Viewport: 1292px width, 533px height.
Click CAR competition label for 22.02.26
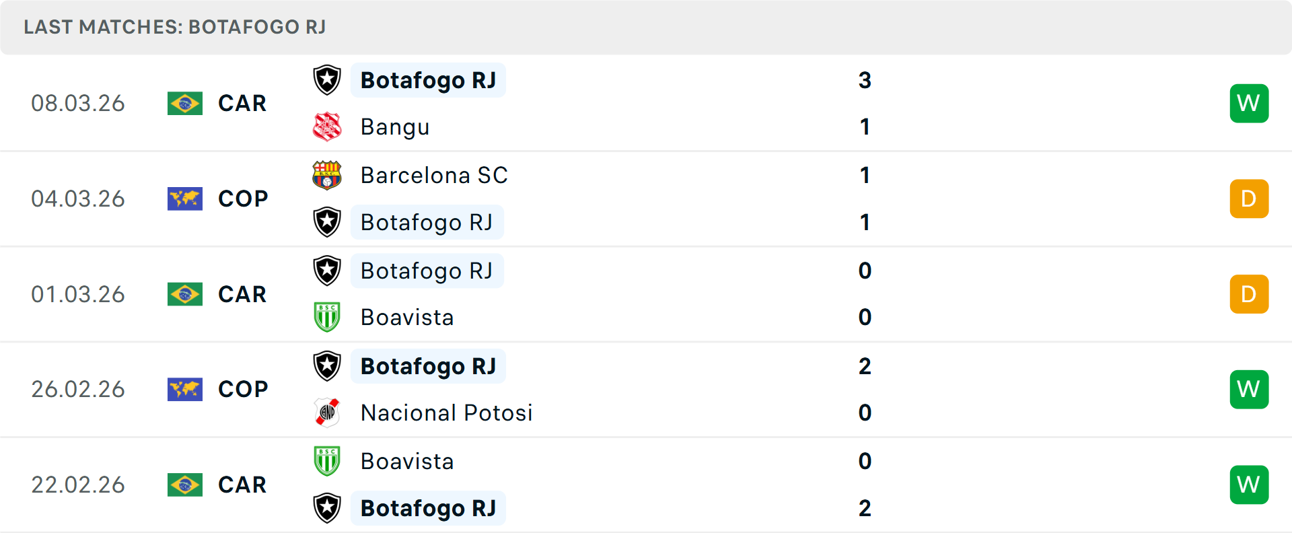tap(242, 485)
